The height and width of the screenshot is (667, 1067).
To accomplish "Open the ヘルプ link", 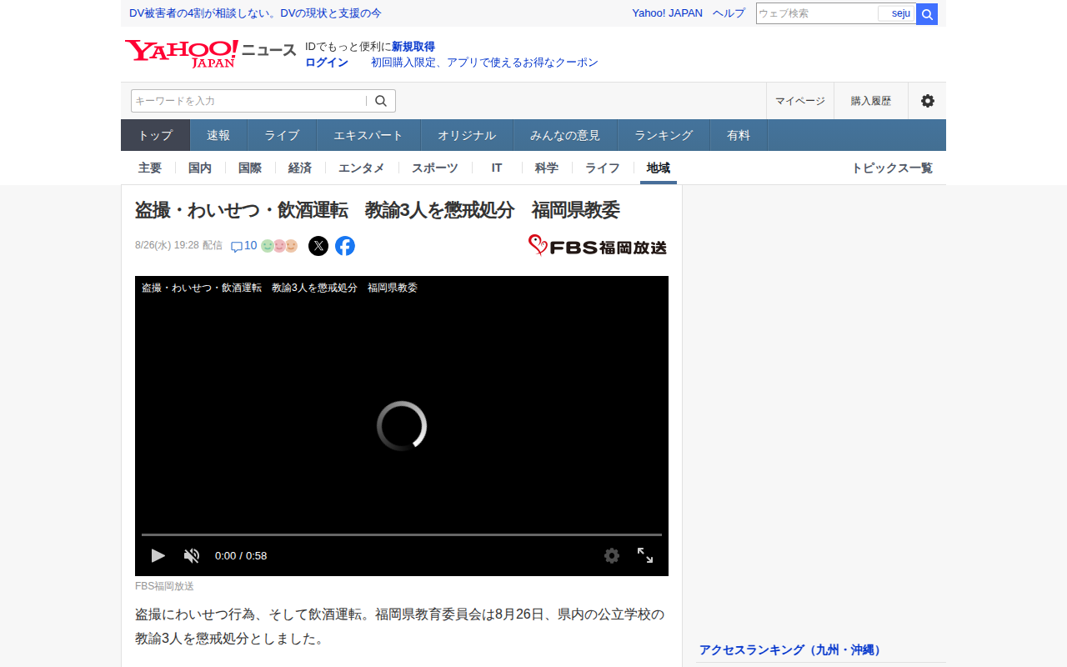I will tap(729, 13).
